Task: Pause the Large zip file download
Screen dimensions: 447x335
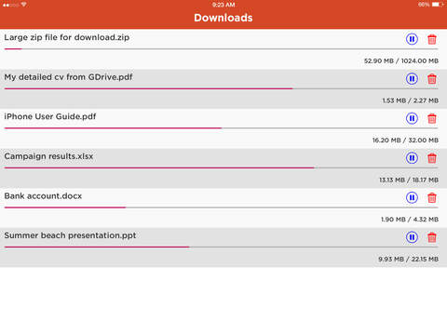Action: tap(412, 39)
